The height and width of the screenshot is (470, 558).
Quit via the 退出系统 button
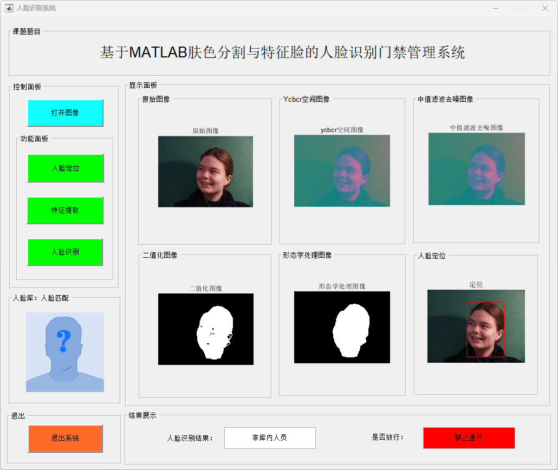(66, 439)
